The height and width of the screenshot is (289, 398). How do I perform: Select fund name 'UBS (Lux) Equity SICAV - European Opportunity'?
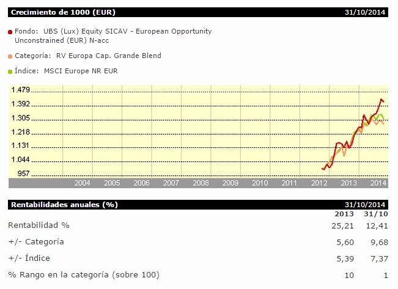coord(128,31)
